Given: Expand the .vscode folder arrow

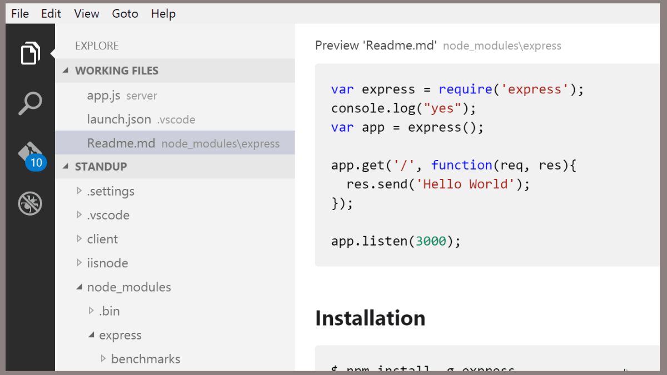Looking at the screenshot, I should pyautogui.click(x=79, y=215).
